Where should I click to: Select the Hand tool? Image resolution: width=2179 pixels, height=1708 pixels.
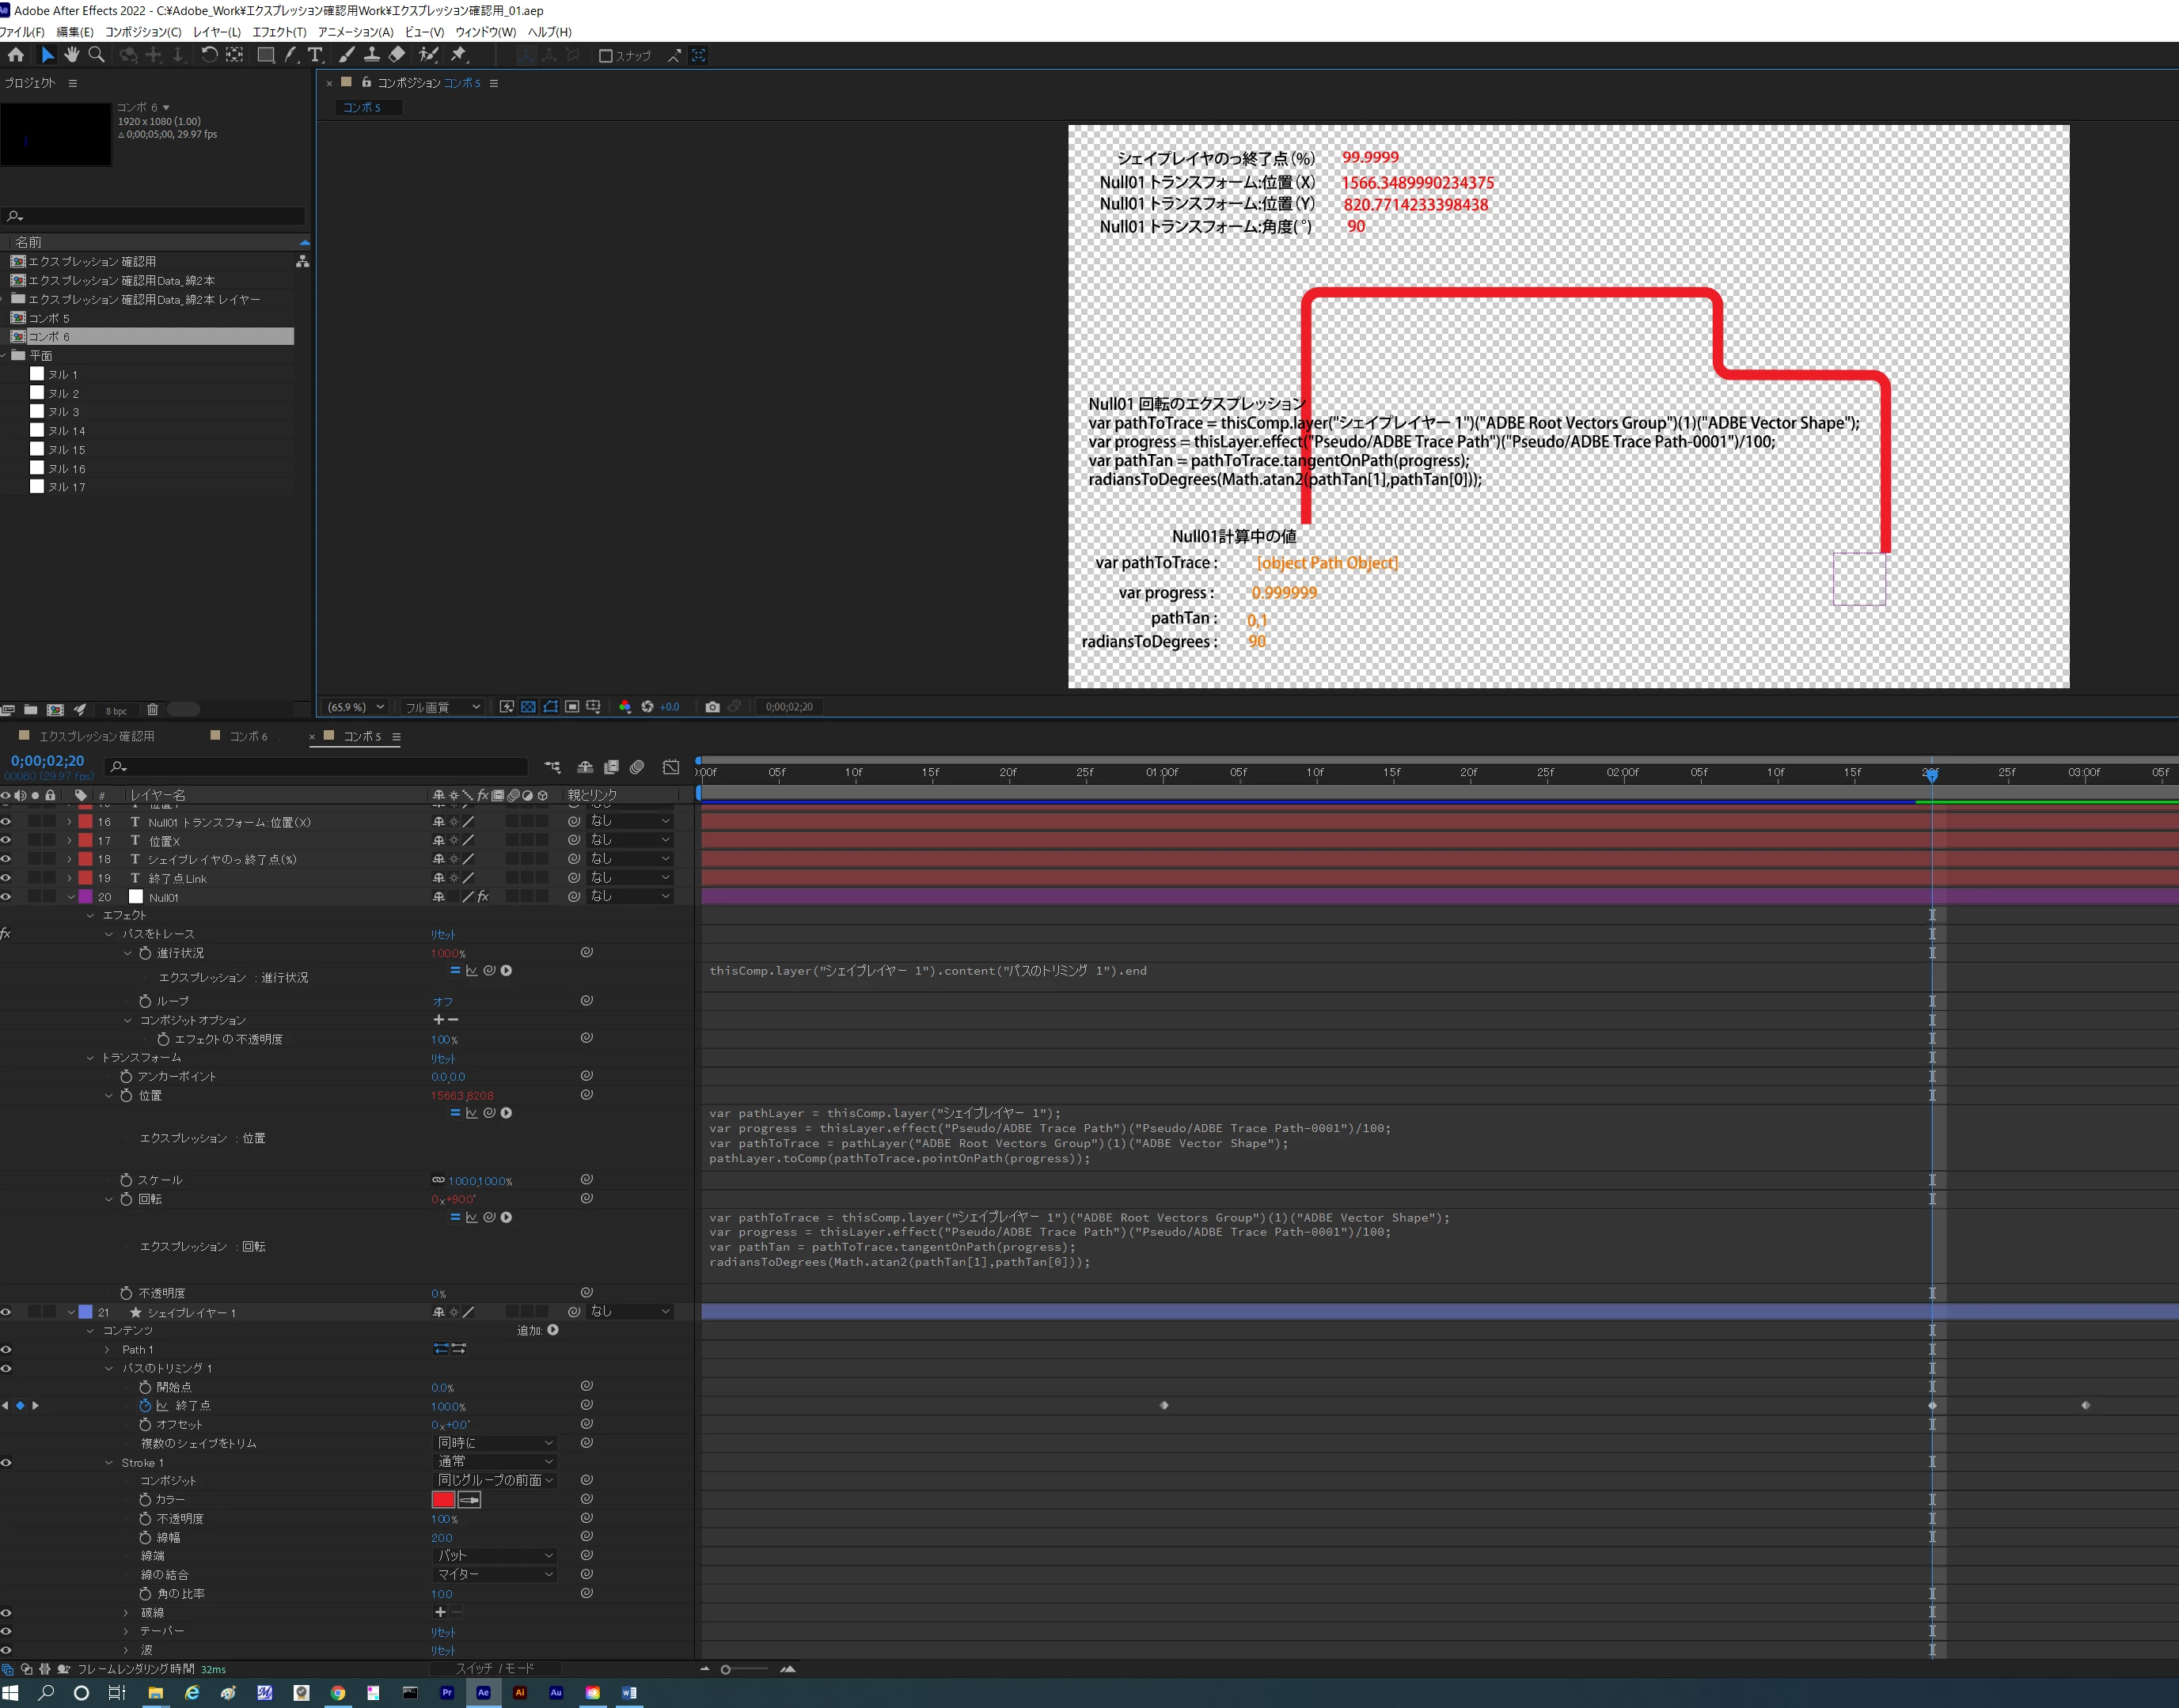[72, 55]
